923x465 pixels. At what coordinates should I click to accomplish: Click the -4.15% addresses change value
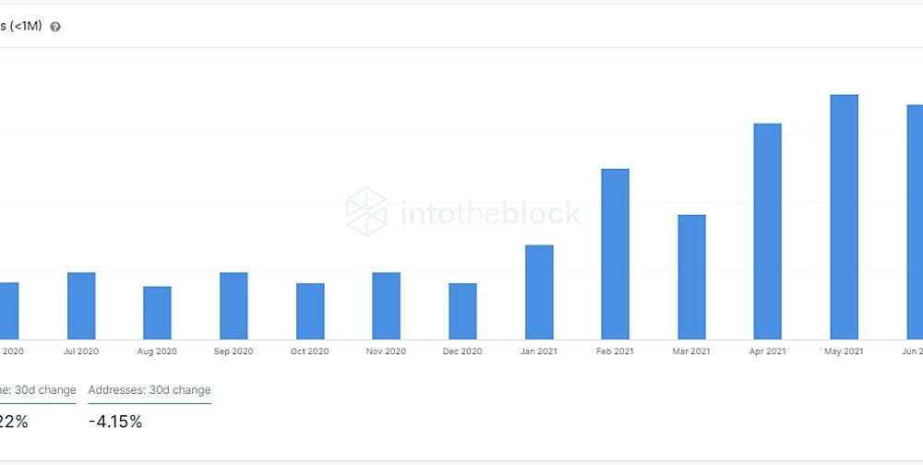pos(115,422)
